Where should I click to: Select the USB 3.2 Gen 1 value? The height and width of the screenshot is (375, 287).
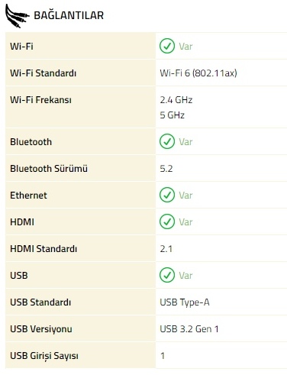189,329
